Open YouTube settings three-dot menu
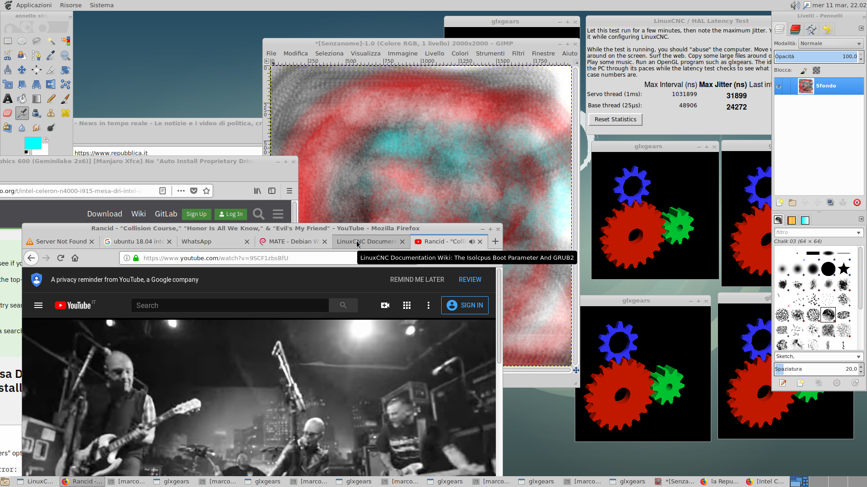The width and height of the screenshot is (867, 487). coord(429,305)
